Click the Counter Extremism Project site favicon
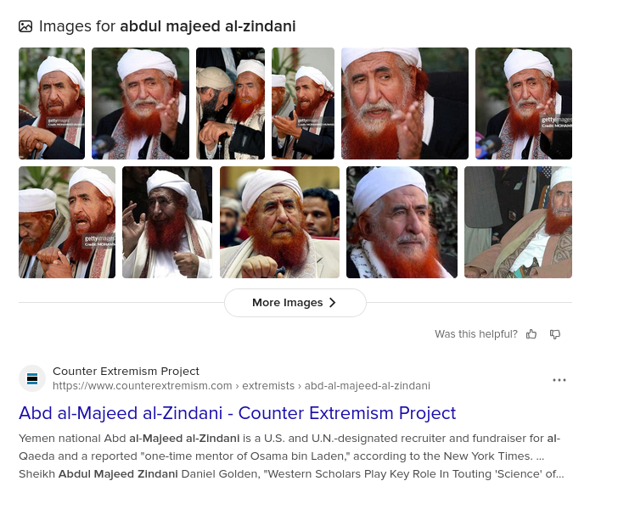This screenshot has width=618, height=509. tap(32, 378)
